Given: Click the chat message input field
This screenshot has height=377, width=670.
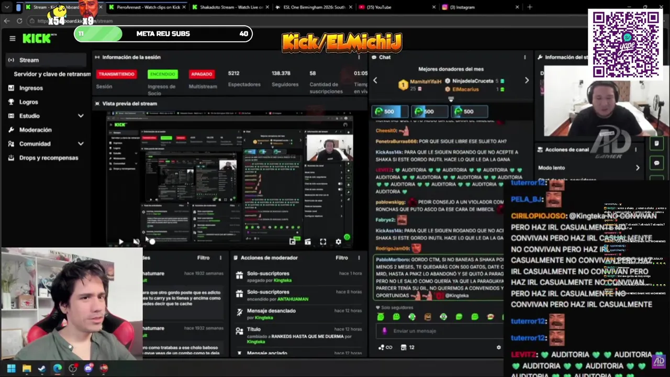Looking at the screenshot, I should click(440, 331).
